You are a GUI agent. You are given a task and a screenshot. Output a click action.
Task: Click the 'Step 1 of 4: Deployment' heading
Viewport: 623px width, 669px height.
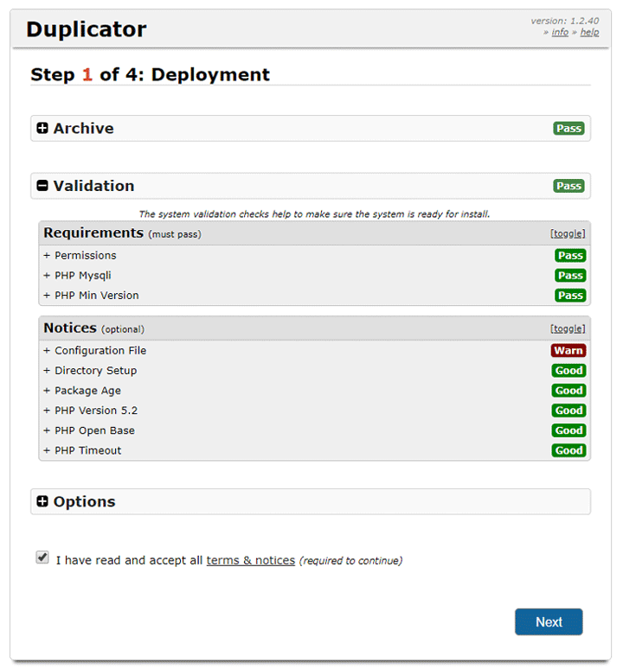pos(151,74)
